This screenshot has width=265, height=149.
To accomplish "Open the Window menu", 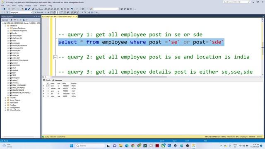I will coord(43,5).
